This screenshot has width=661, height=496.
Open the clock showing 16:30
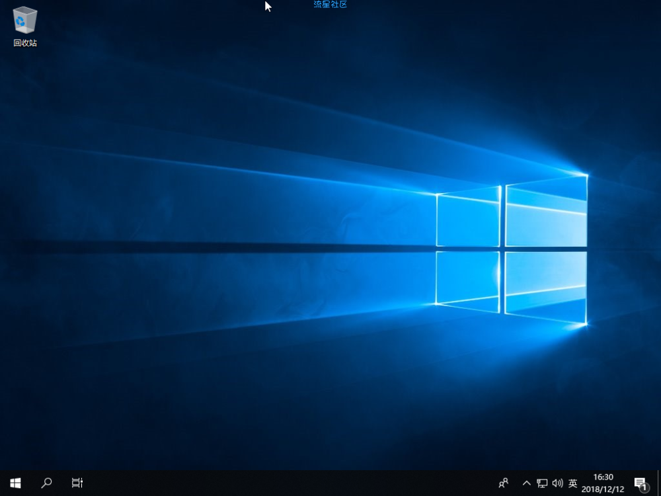coord(603,483)
